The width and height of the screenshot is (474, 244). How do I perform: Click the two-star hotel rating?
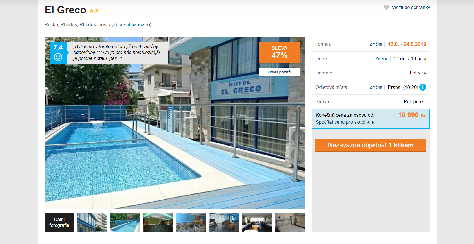[94, 11]
